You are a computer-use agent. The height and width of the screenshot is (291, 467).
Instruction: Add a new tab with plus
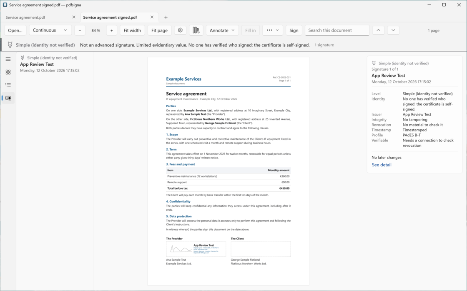(x=166, y=17)
